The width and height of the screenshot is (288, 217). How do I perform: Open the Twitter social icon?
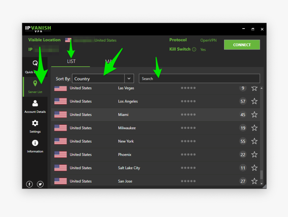40,184
